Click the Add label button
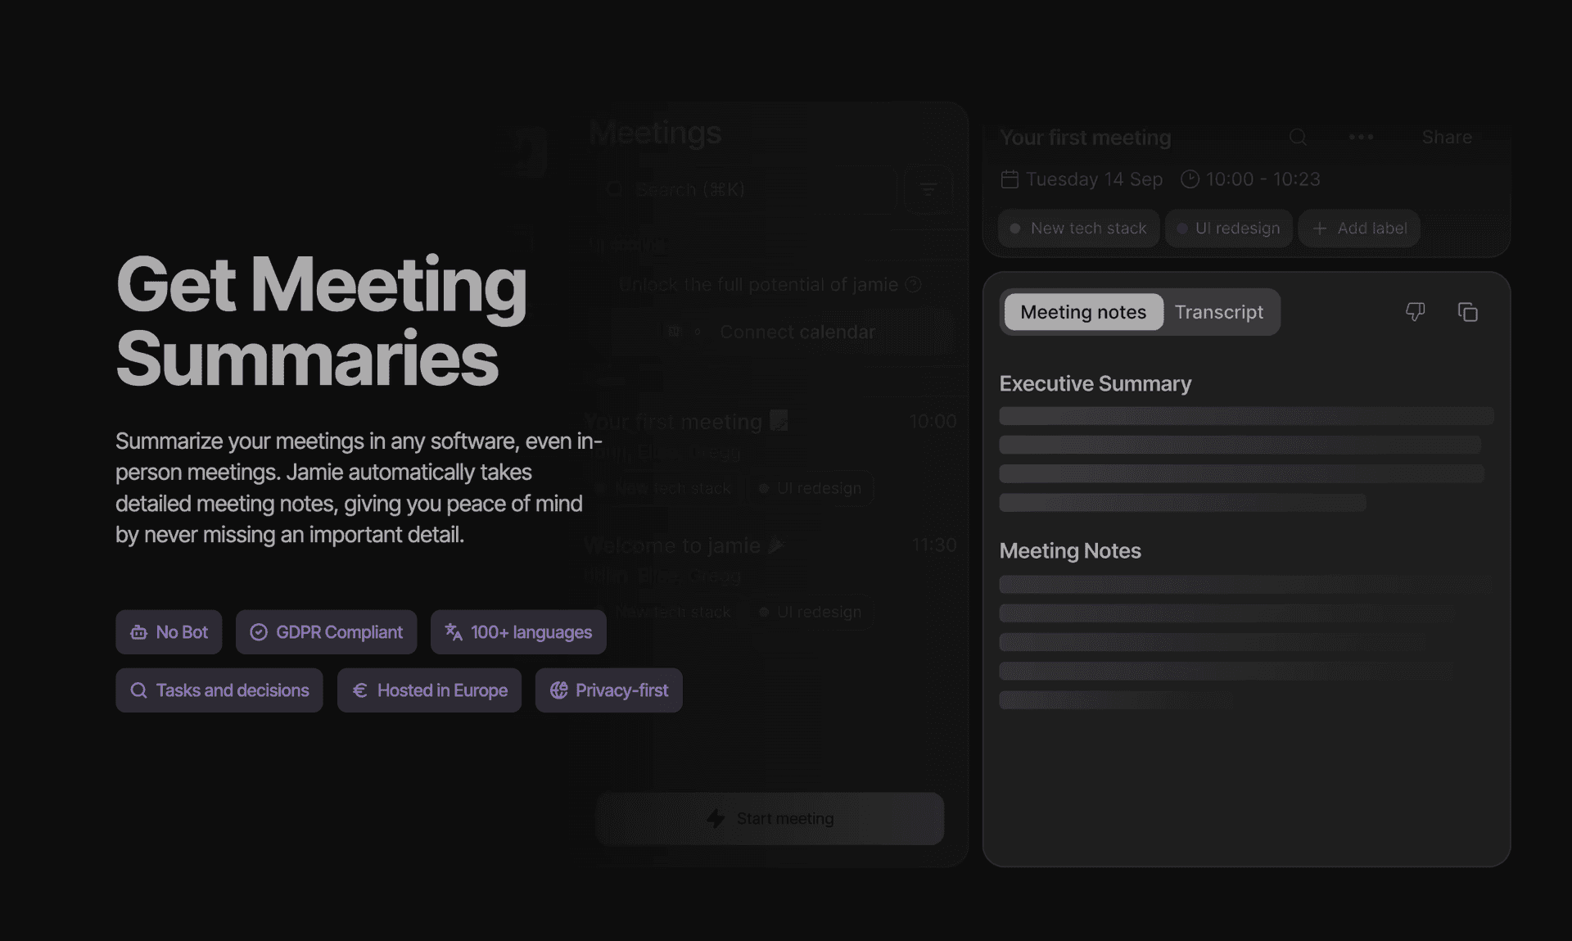 (x=1359, y=228)
